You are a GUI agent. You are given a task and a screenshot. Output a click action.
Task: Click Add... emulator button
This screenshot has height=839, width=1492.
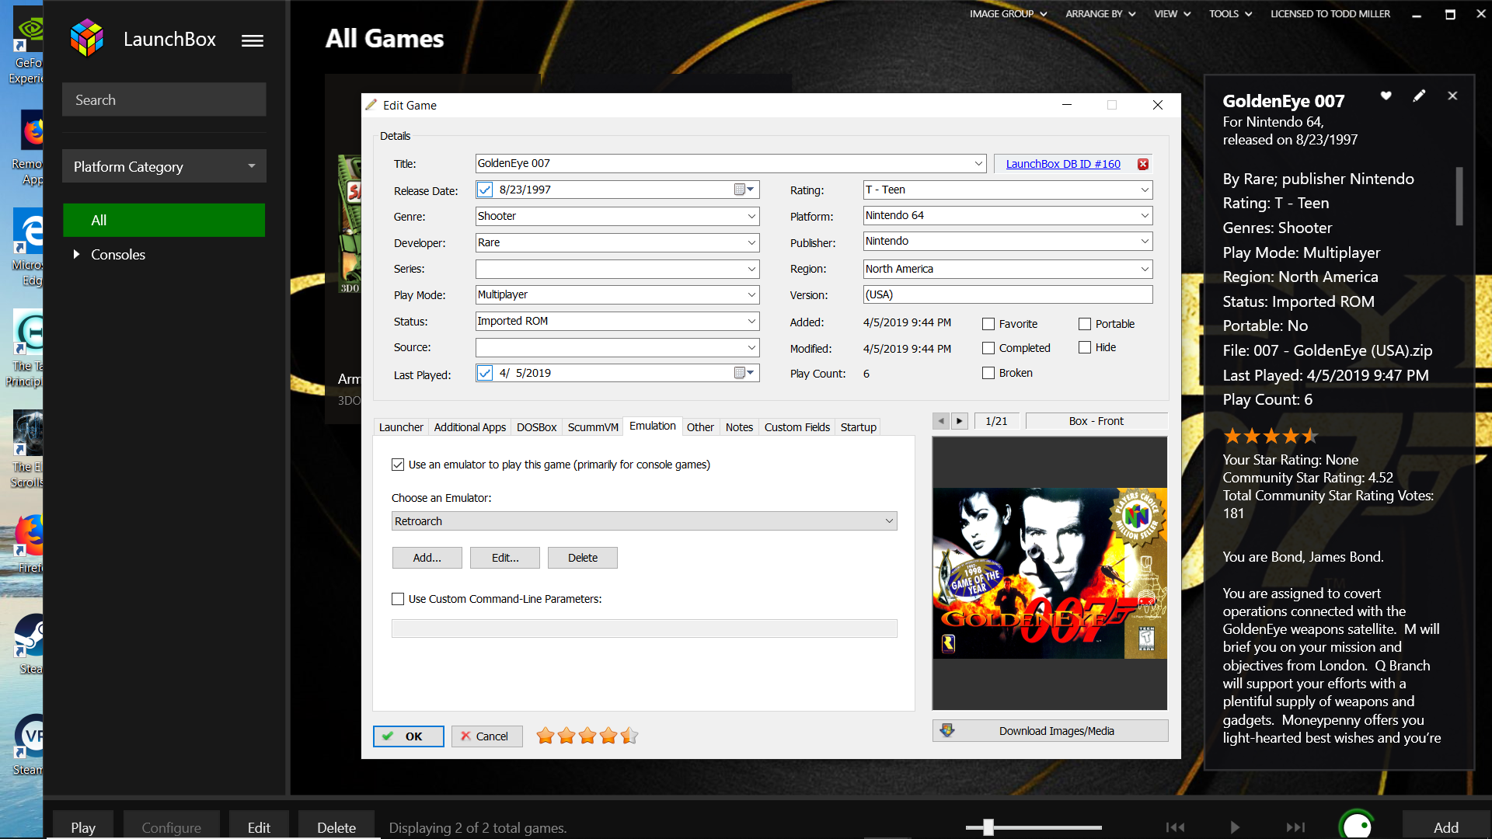[x=427, y=558]
